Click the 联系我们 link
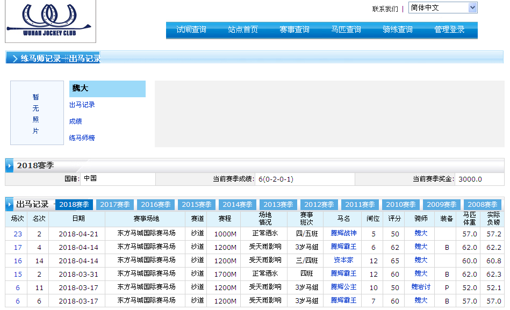The width and height of the screenshot is (510, 310). (x=385, y=9)
